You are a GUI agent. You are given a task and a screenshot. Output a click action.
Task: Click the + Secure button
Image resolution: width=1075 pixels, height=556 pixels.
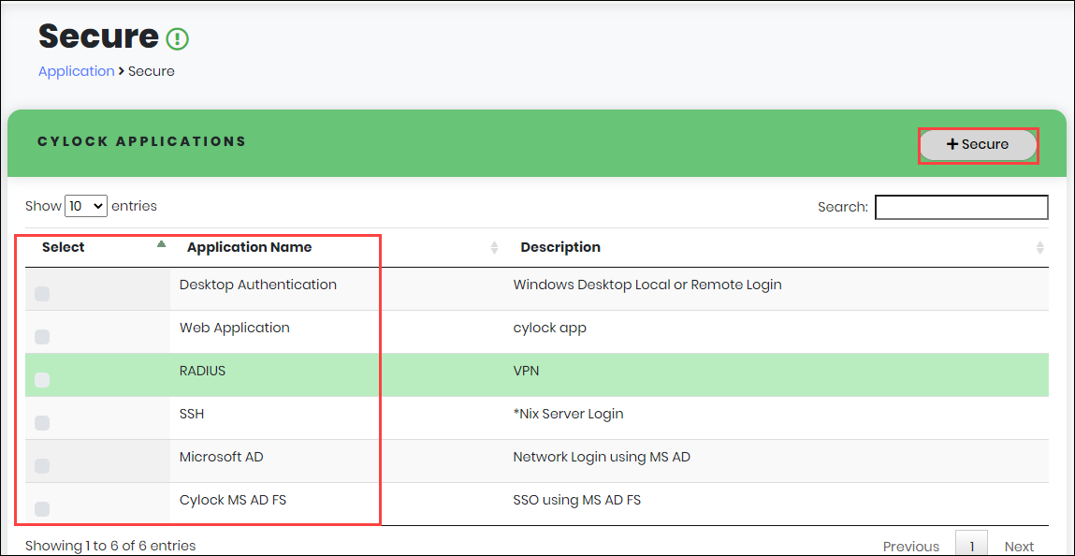pos(978,145)
